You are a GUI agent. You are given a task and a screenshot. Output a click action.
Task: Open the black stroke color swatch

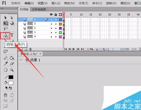tap(11, 77)
